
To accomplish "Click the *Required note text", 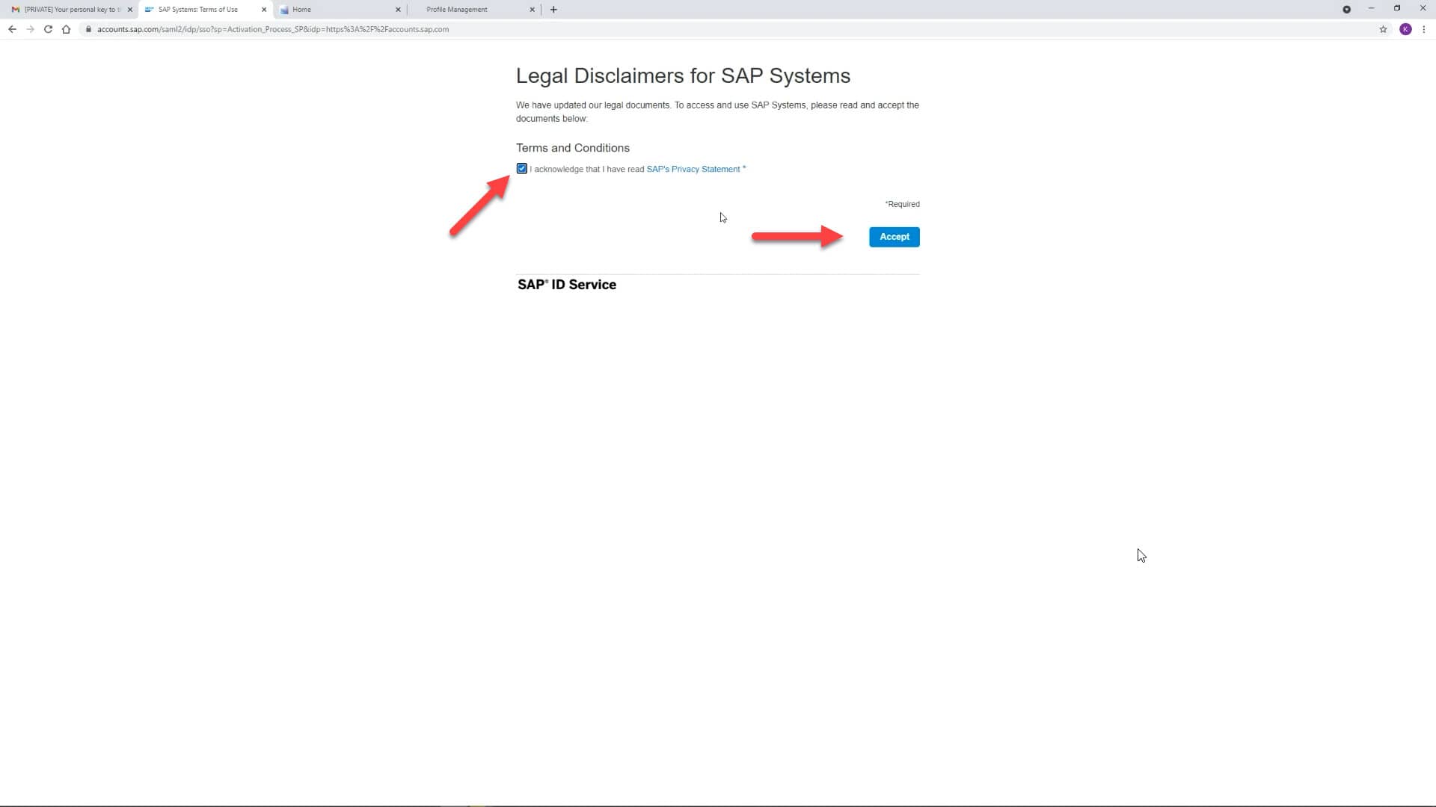I will (x=902, y=204).
